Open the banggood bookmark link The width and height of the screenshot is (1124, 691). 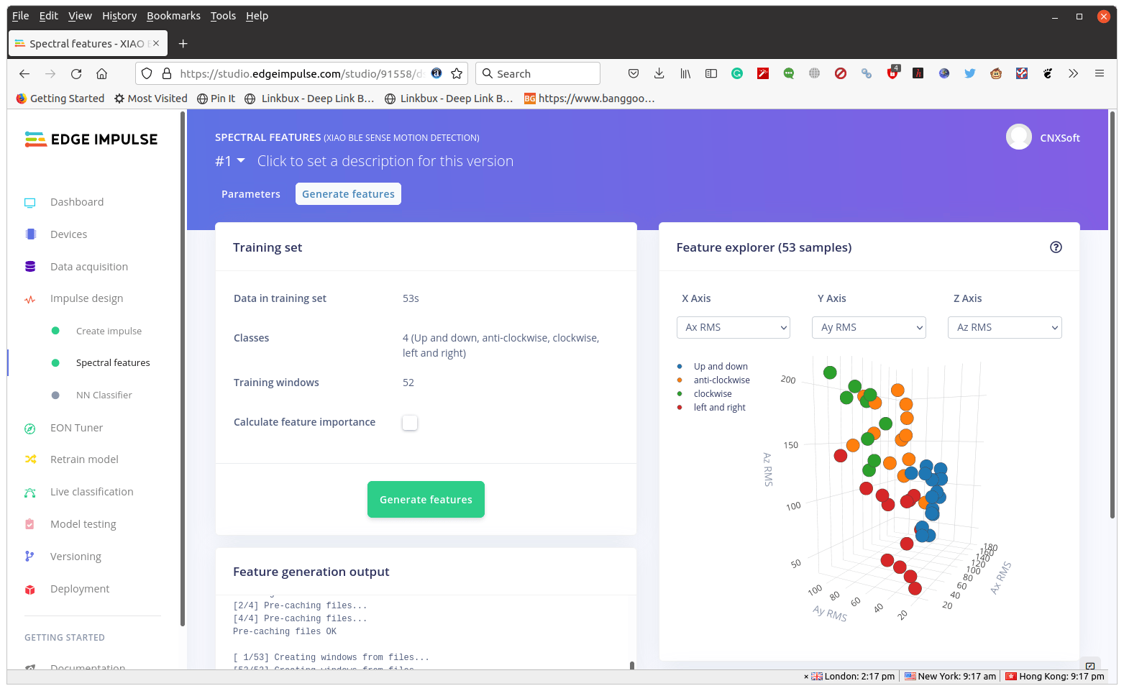click(590, 99)
